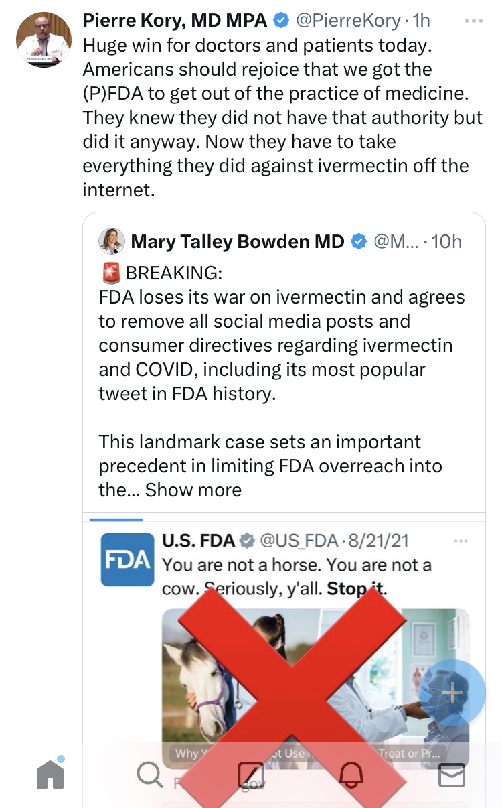Open the Search tab in bottom bar
Screen dimensions: 502x808
150,775
